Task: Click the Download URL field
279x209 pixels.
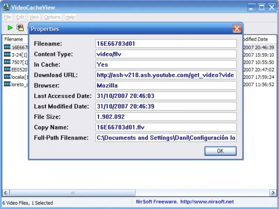Action: [x=166, y=75]
